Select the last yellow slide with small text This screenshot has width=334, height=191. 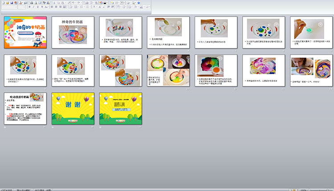[x=121, y=109]
